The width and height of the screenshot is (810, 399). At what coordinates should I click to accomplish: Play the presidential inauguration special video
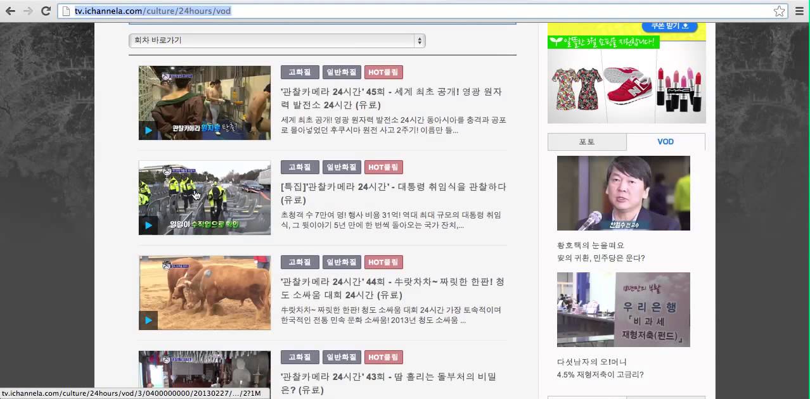pyautogui.click(x=148, y=225)
